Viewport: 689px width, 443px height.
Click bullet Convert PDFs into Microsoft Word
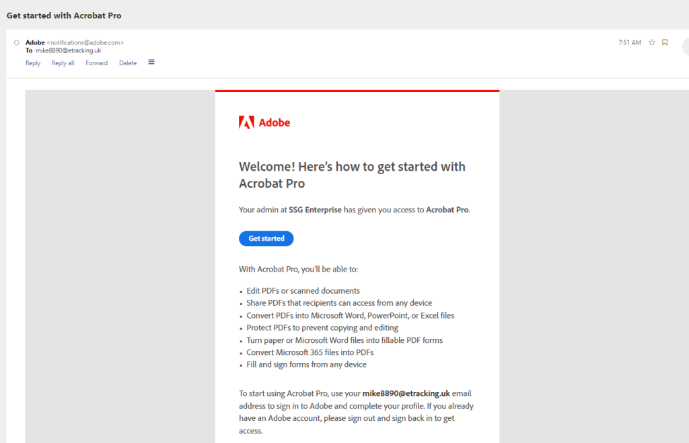[x=350, y=315]
